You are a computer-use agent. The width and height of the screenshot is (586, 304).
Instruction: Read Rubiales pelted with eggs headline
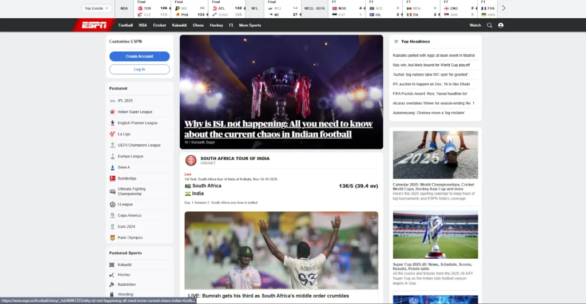pos(434,56)
